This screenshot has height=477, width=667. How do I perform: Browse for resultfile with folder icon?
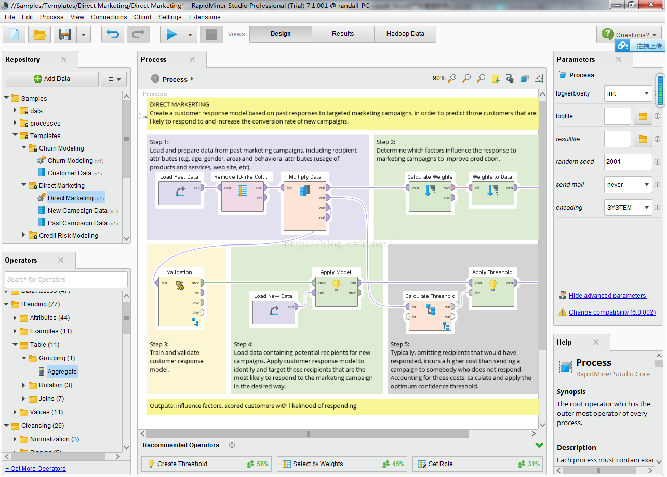(x=643, y=139)
